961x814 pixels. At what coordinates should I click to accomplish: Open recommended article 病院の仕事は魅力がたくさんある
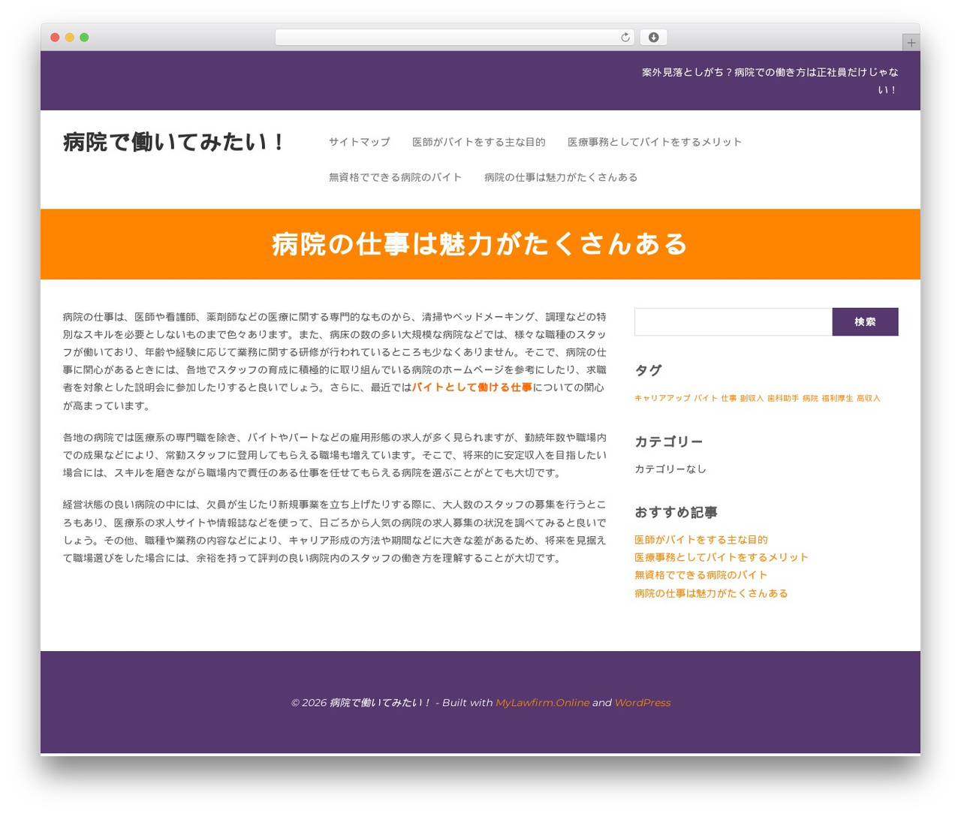pyautogui.click(x=711, y=593)
